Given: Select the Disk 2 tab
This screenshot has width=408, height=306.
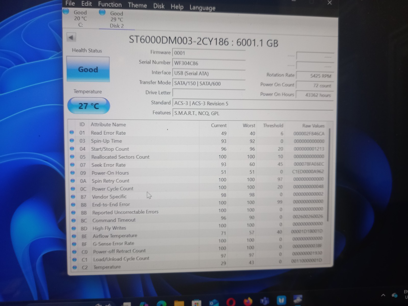Looking at the screenshot, I should [x=117, y=19].
